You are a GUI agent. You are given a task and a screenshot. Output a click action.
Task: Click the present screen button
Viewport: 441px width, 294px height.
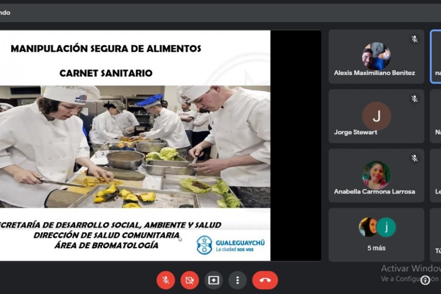click(x=214, y=280)
